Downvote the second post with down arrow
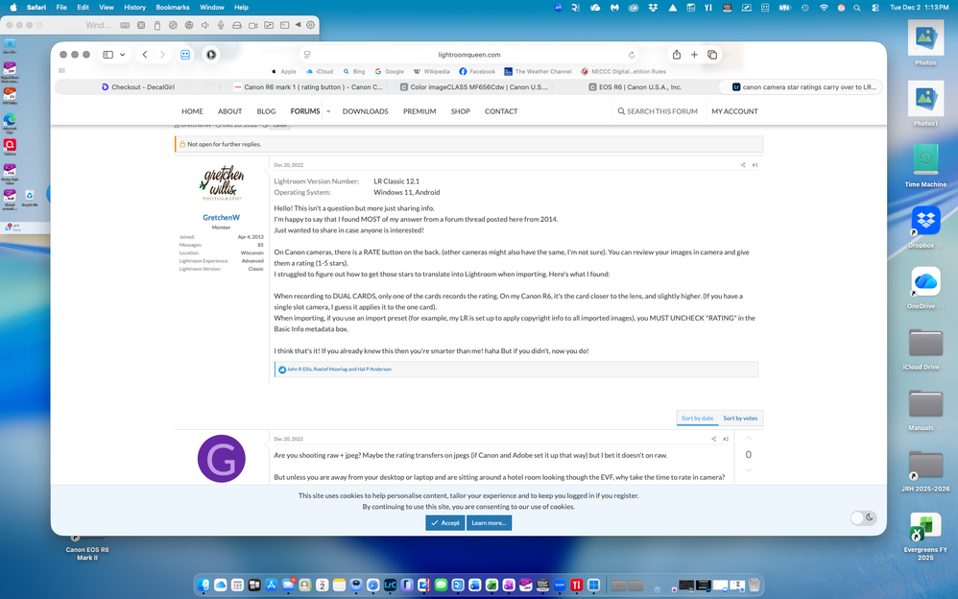 (x=749, y=470)
